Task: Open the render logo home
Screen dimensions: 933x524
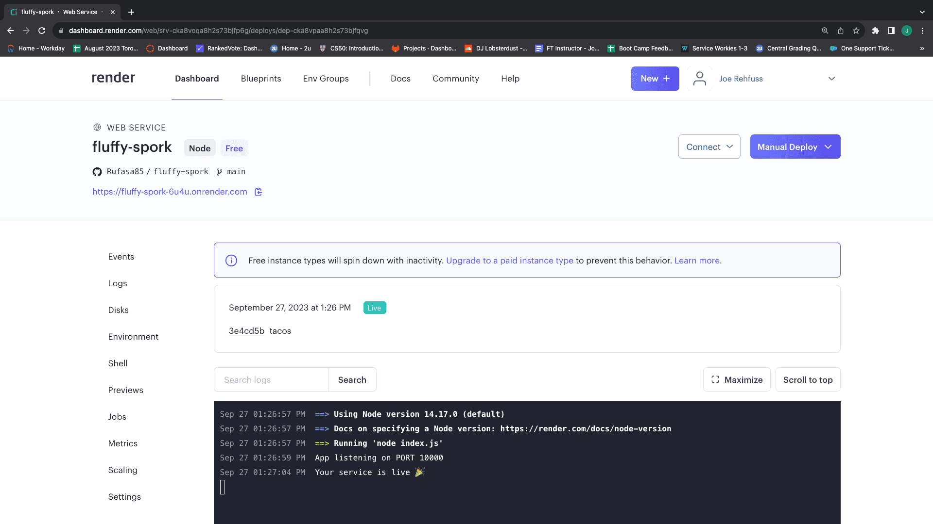Action: [x=113, y=78]
